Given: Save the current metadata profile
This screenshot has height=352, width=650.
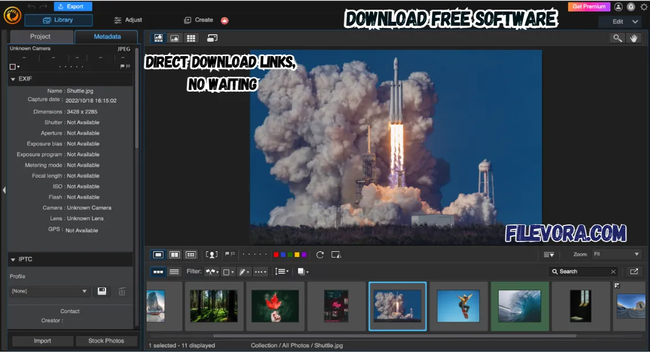Looking at the screenshot, I should [x=101, y=291].
